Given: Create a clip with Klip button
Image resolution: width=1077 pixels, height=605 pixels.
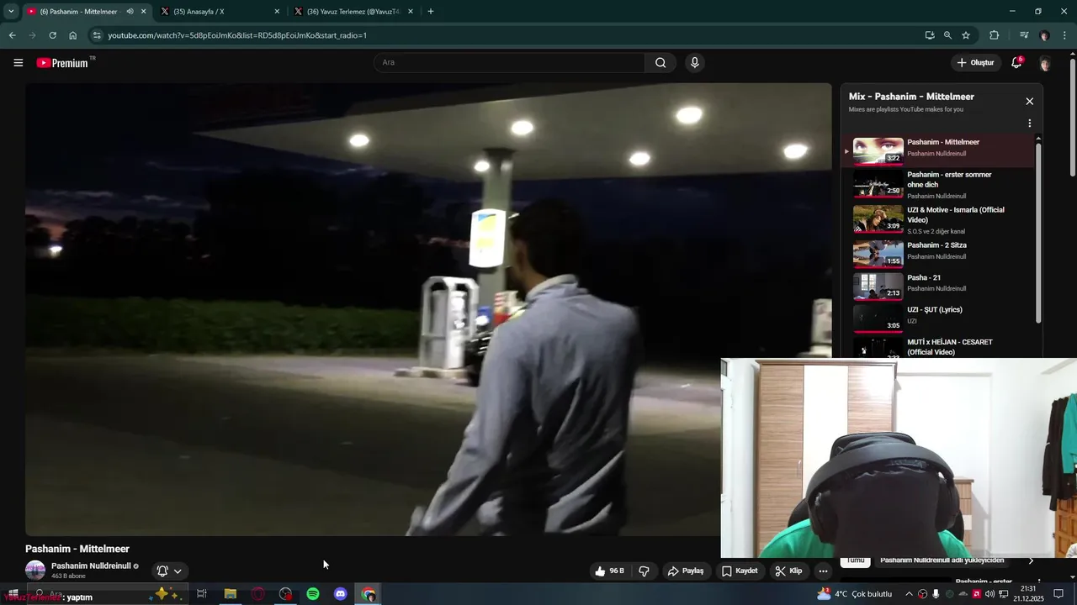Looking at the screenshot, I should pyautogui.click(x=788, y=571).
